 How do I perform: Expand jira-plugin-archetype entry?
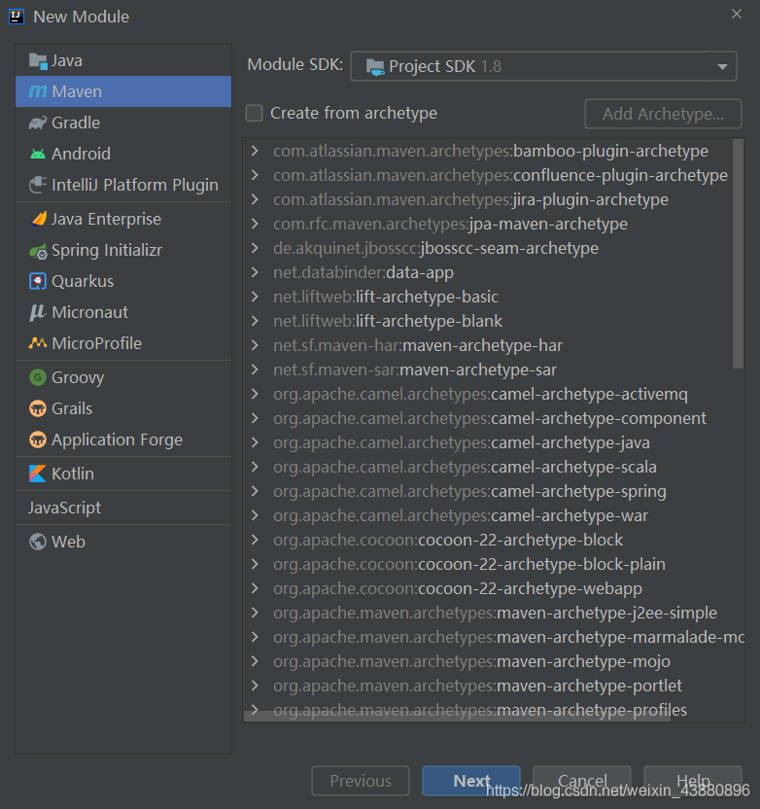click(255, 199)
